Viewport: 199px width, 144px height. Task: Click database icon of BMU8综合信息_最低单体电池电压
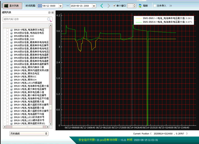pos(11,49)
